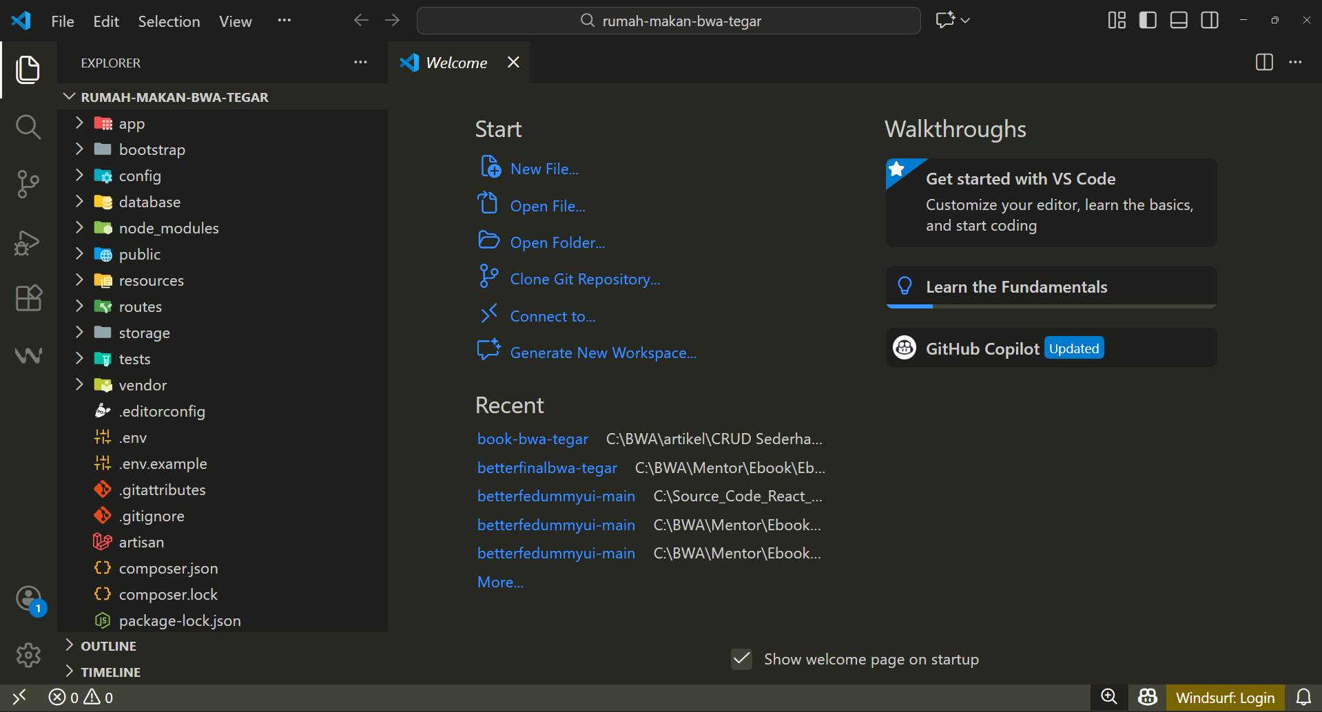
Task: Click the command center search box
Action: click(668, 21)
